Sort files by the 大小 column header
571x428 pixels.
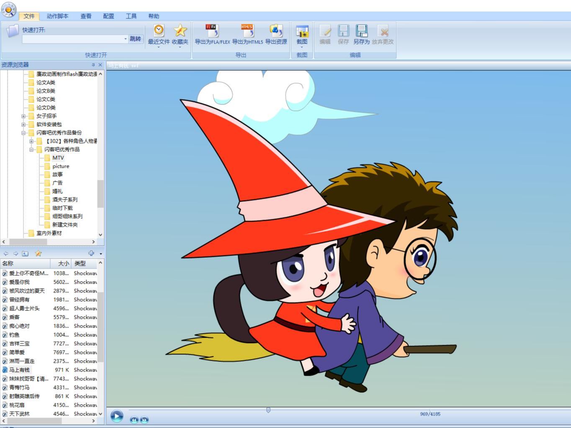pyautogui.click(x=61, y=264)
